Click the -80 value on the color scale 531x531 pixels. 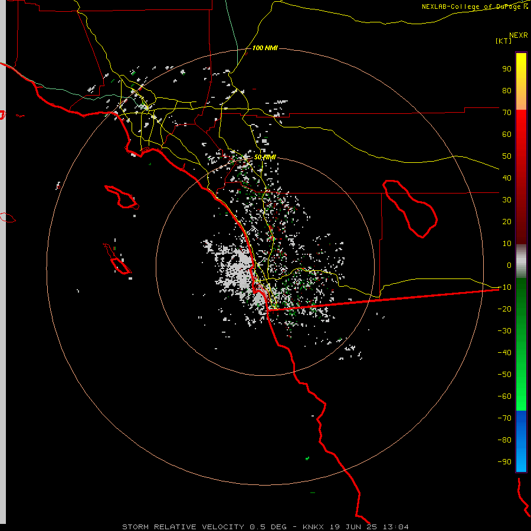point(504,440)
